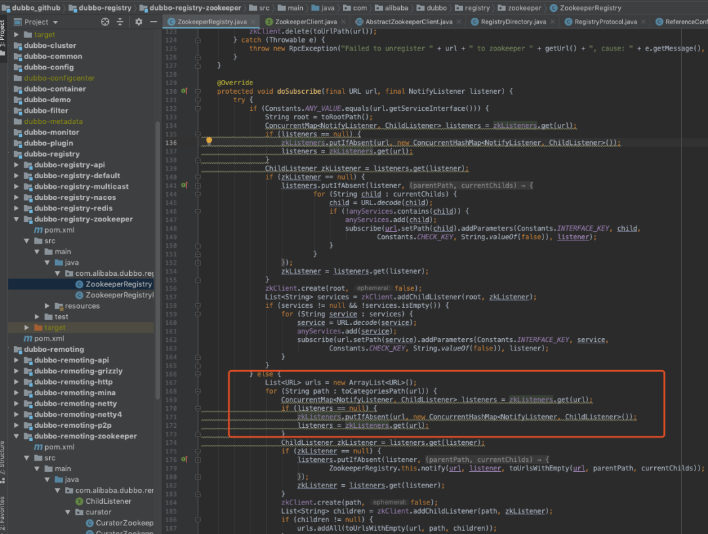Open the 1: Project tool window strip

point(3,34)
